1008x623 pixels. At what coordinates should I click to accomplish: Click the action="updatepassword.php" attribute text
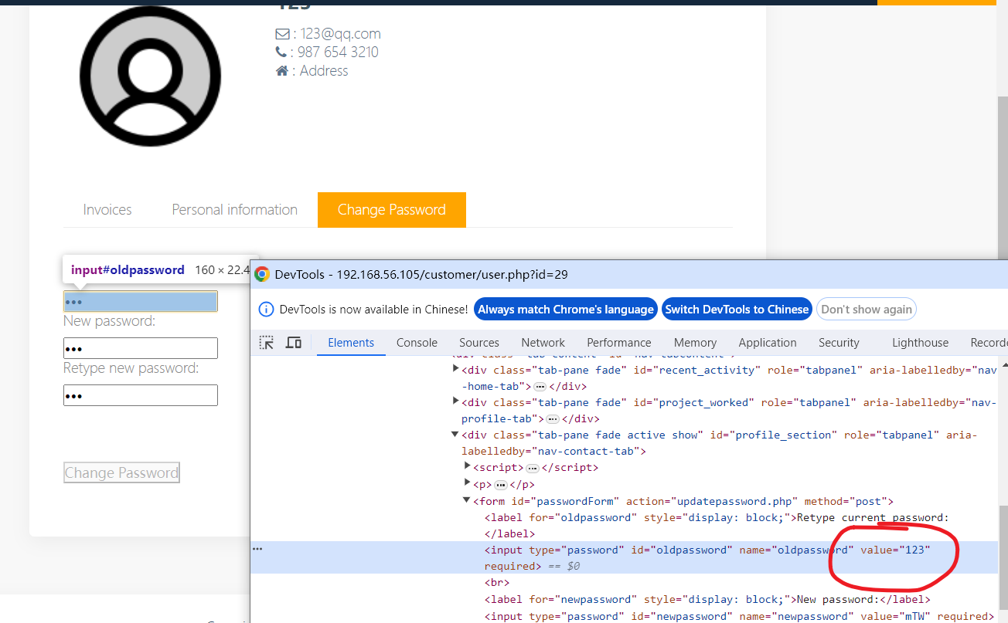(712, 501)
